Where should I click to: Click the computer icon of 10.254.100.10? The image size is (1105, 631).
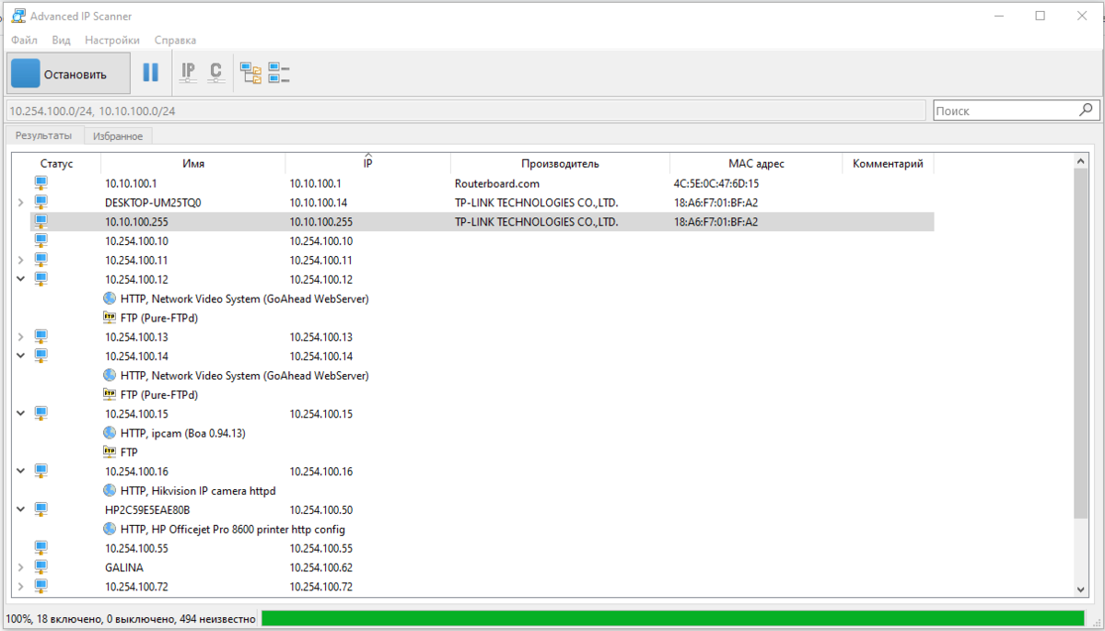point(41,240)
